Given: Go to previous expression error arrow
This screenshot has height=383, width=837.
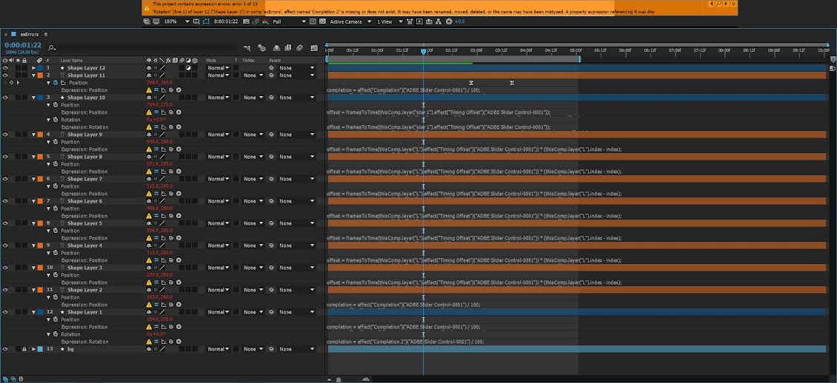Looking at the screenshot, I should point(711,4).
